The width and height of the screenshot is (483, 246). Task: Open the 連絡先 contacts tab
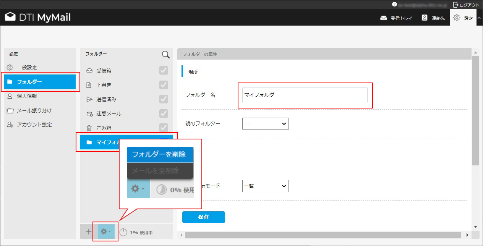433,18
